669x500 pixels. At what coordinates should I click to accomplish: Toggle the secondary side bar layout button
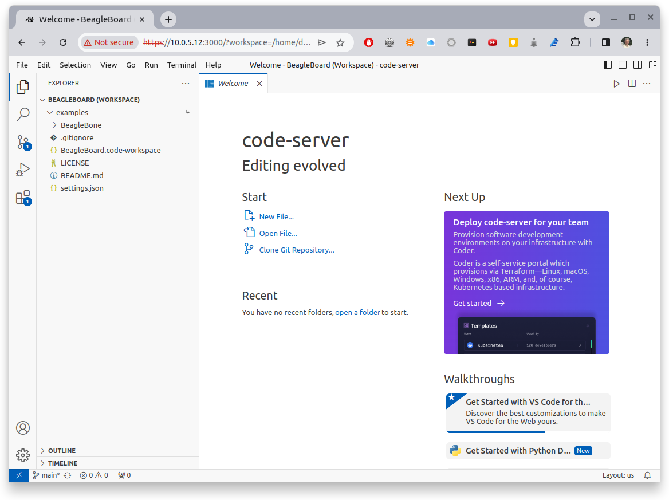(x=637, y=65)
